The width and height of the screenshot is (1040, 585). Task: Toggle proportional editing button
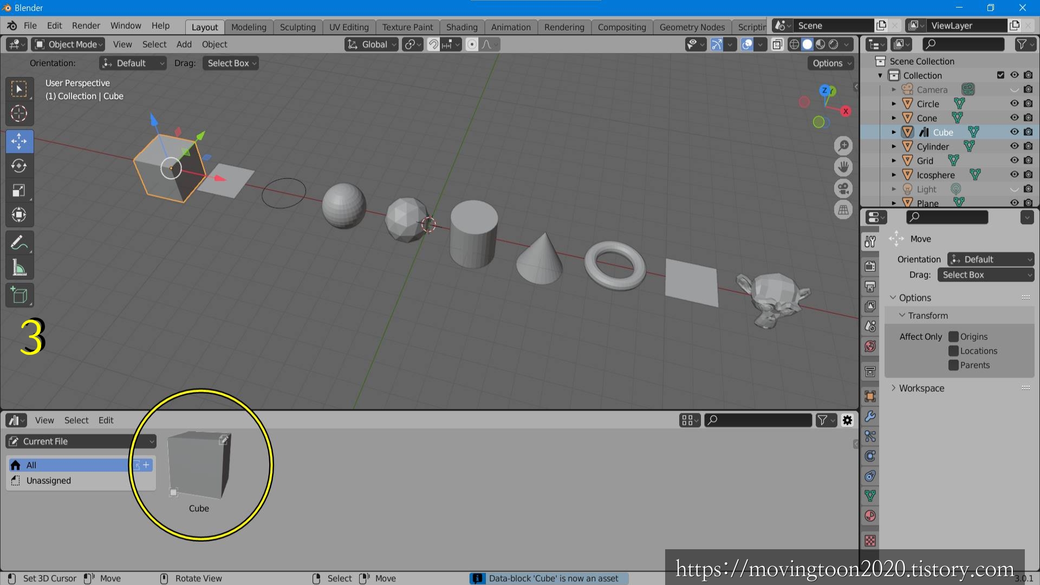pyautogui.click(x=472, y=44)
